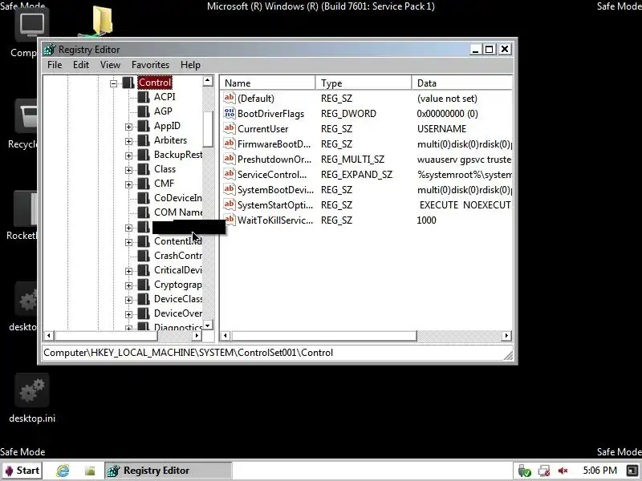This screenshot has height=481, width=642.
Task: Click the FirmwareBootD... value icon
Action: 230,143
